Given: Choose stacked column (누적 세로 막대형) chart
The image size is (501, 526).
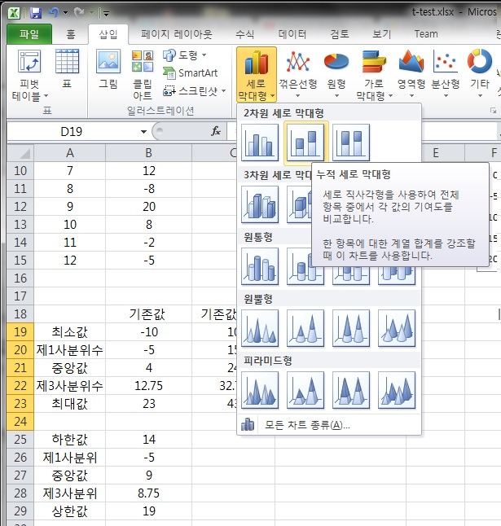Looking at the screenshot, I should (x=305, y=142).
